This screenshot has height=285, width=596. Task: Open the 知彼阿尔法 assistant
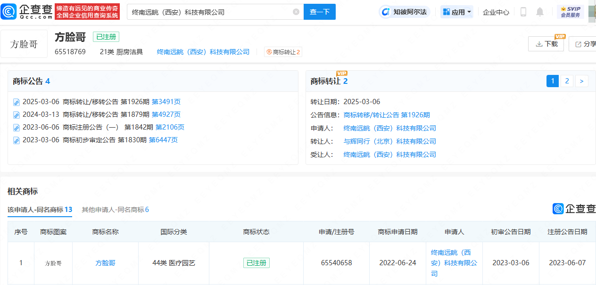coord(405,12)
